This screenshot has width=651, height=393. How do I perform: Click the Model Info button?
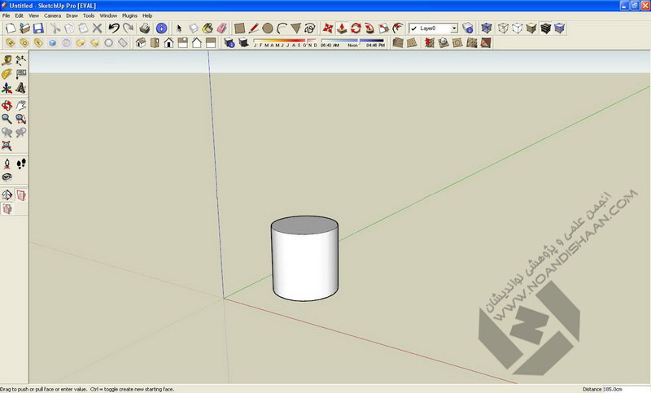[x=162, y=28]
